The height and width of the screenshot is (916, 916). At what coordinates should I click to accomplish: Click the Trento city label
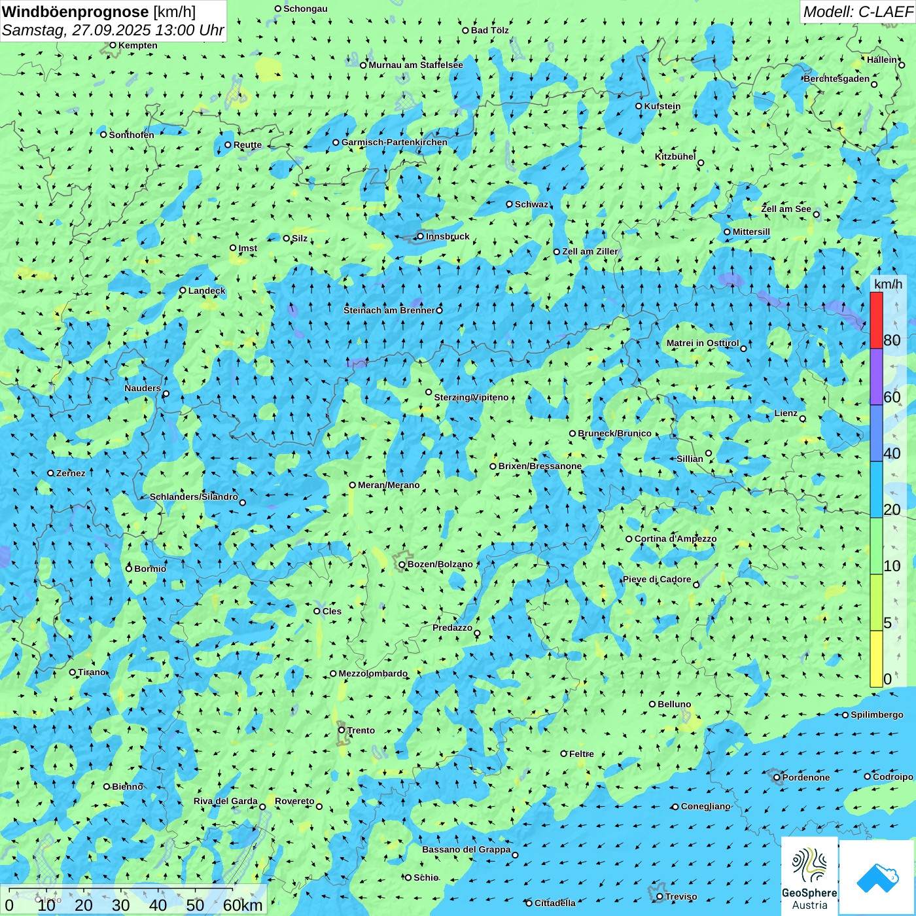pyautogui.click(x=361, y=730)
